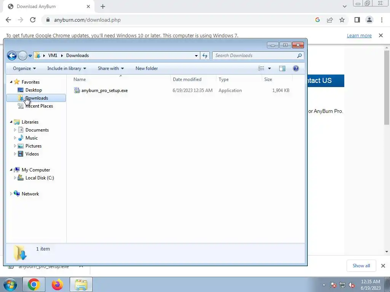Share this page via Chrome share icon
Viewport: 390px width, 292px height.
(x=330, y=20)
